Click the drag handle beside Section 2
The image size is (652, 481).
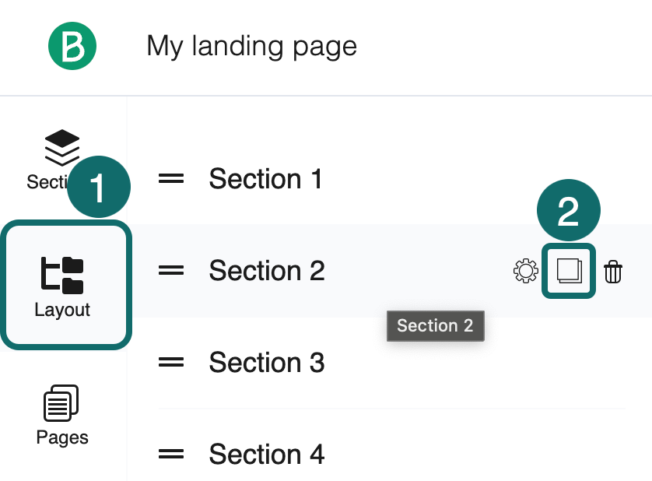click(171, 271)
